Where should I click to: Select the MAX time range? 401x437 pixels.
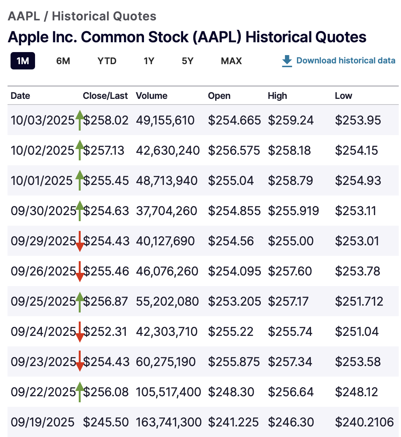click(231, 61)
